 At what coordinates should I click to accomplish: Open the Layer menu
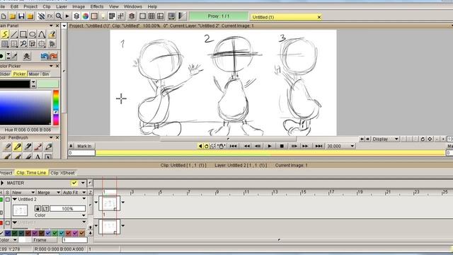[x=62, y=6]
